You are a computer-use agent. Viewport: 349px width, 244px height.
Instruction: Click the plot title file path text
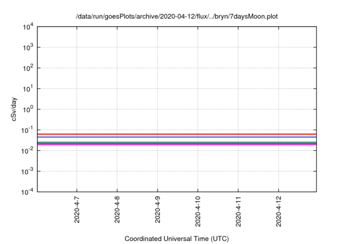pos(177,16)
